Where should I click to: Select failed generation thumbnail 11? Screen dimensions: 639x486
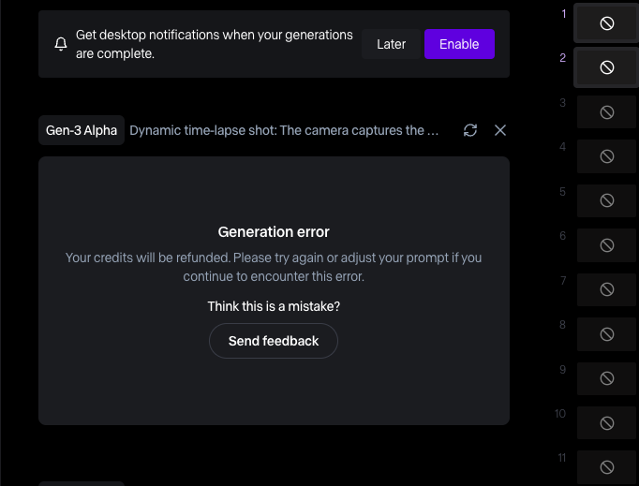pyautogui.click(x=606, y=467)
